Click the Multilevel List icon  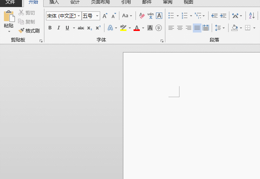[198, 16]
